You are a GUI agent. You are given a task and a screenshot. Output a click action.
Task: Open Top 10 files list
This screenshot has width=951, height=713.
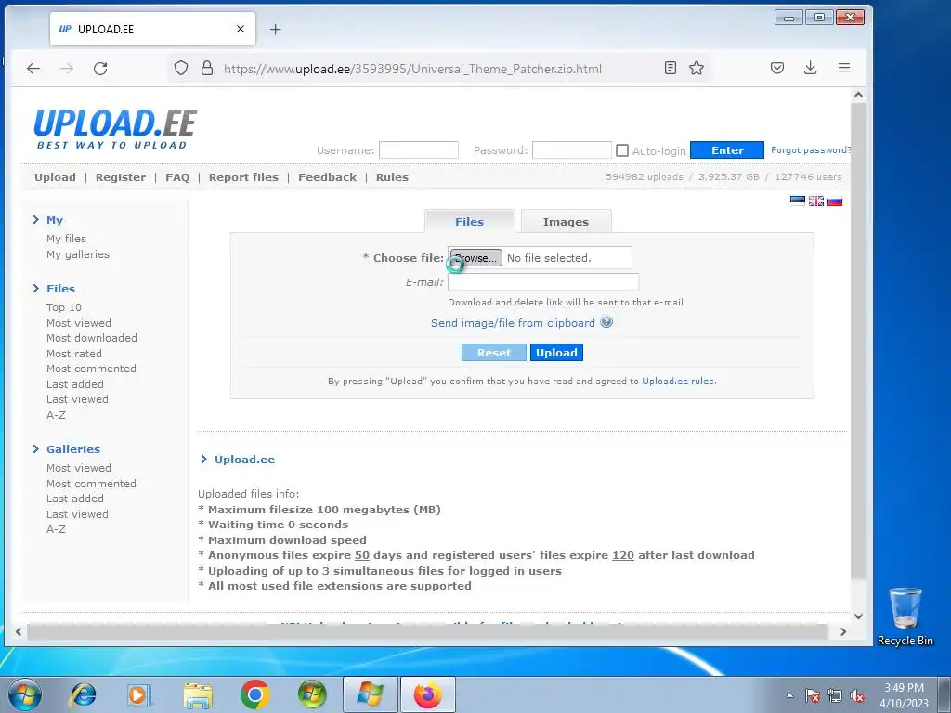point(64,307)
